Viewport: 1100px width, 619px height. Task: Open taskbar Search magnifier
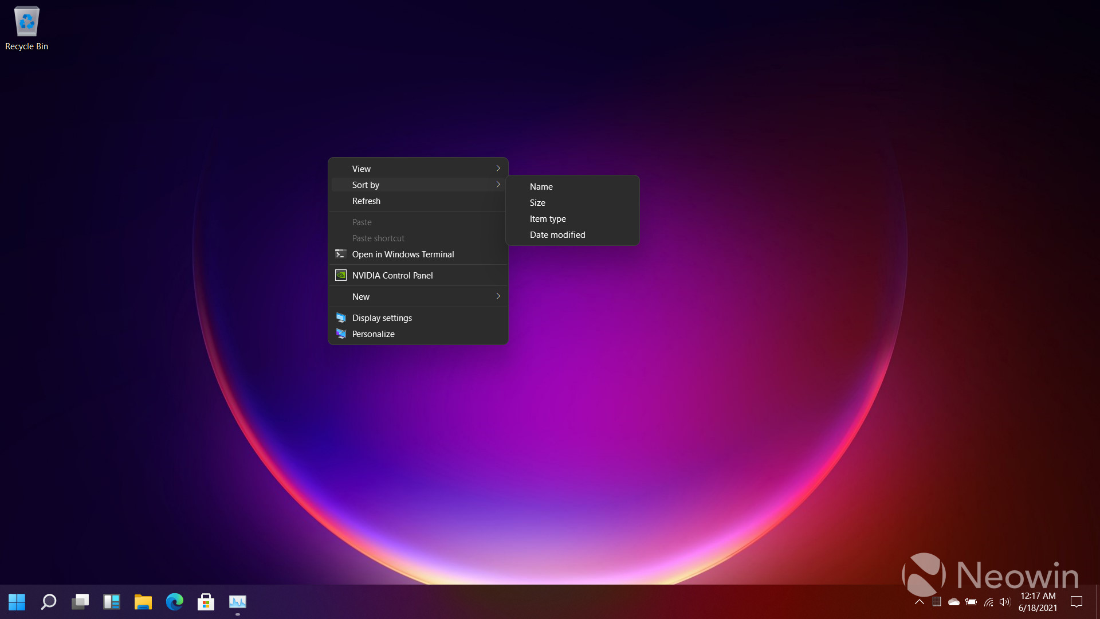(x=49, y=602)
